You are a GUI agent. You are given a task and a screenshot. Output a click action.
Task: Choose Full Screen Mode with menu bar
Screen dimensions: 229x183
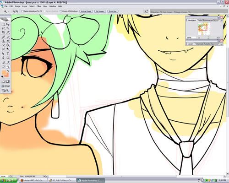pyautogui.click(x=5, y=86)
